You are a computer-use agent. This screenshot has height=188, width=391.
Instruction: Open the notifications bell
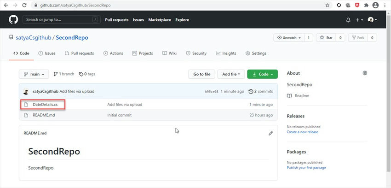coord(348,20)
